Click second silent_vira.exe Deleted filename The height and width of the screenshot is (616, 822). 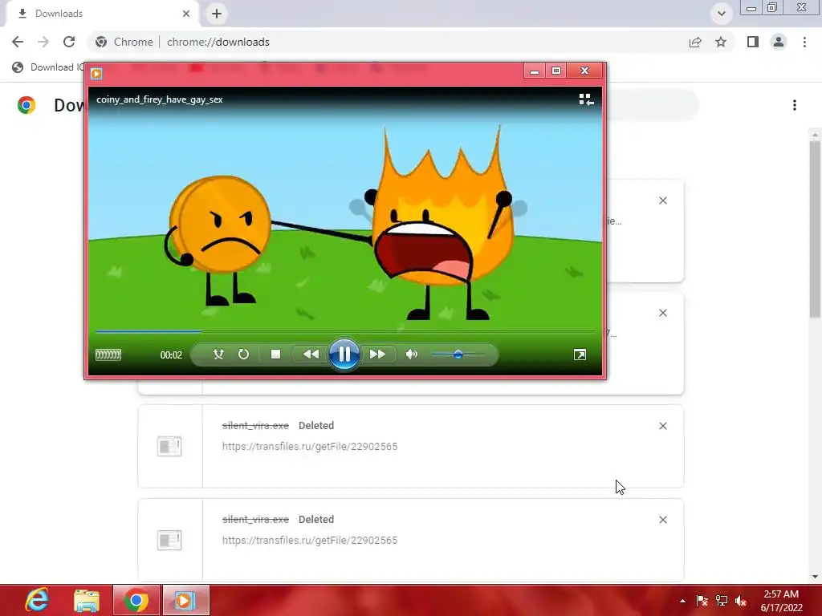pyautogui.click(x=255, y=519)
